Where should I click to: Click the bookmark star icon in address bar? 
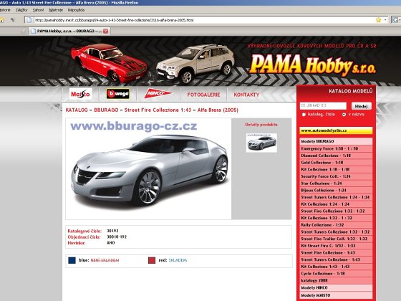379,20
